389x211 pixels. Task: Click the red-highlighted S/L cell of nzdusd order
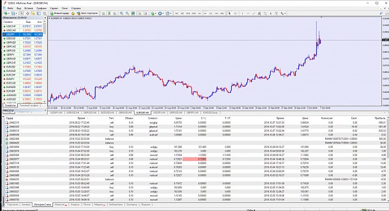pyautogui.click(x=194, y=159)
